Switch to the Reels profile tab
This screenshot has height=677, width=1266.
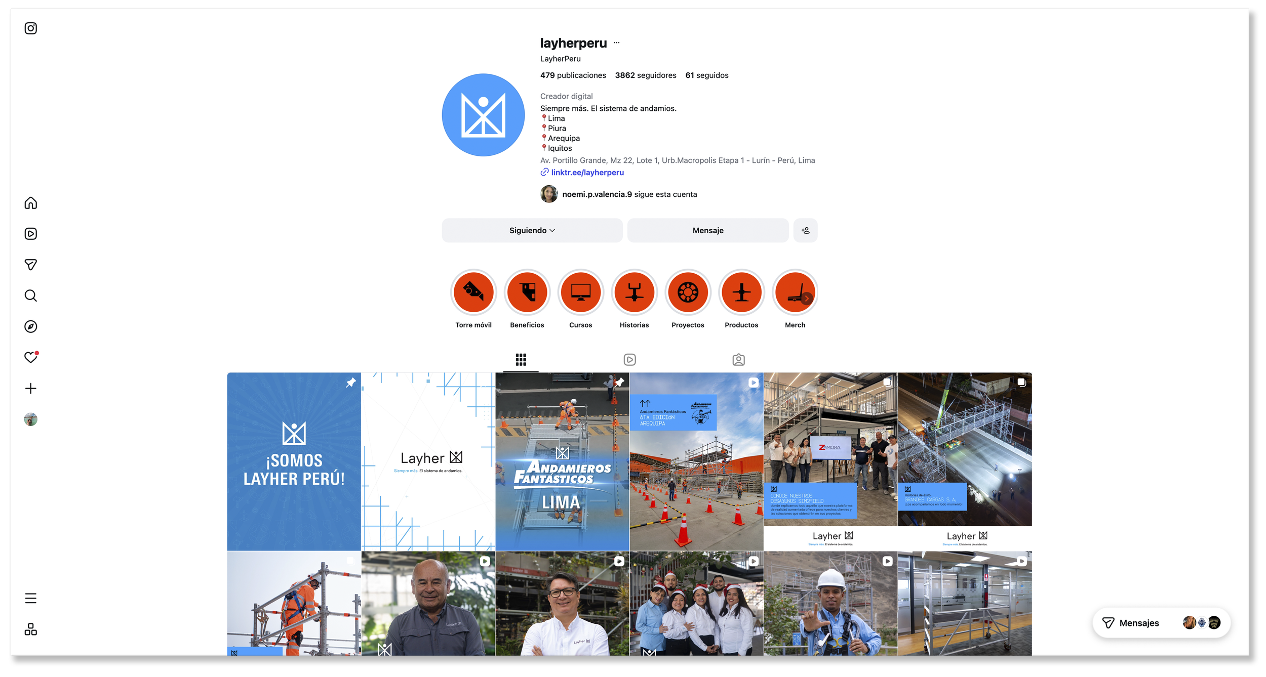(x=629, y=360)
